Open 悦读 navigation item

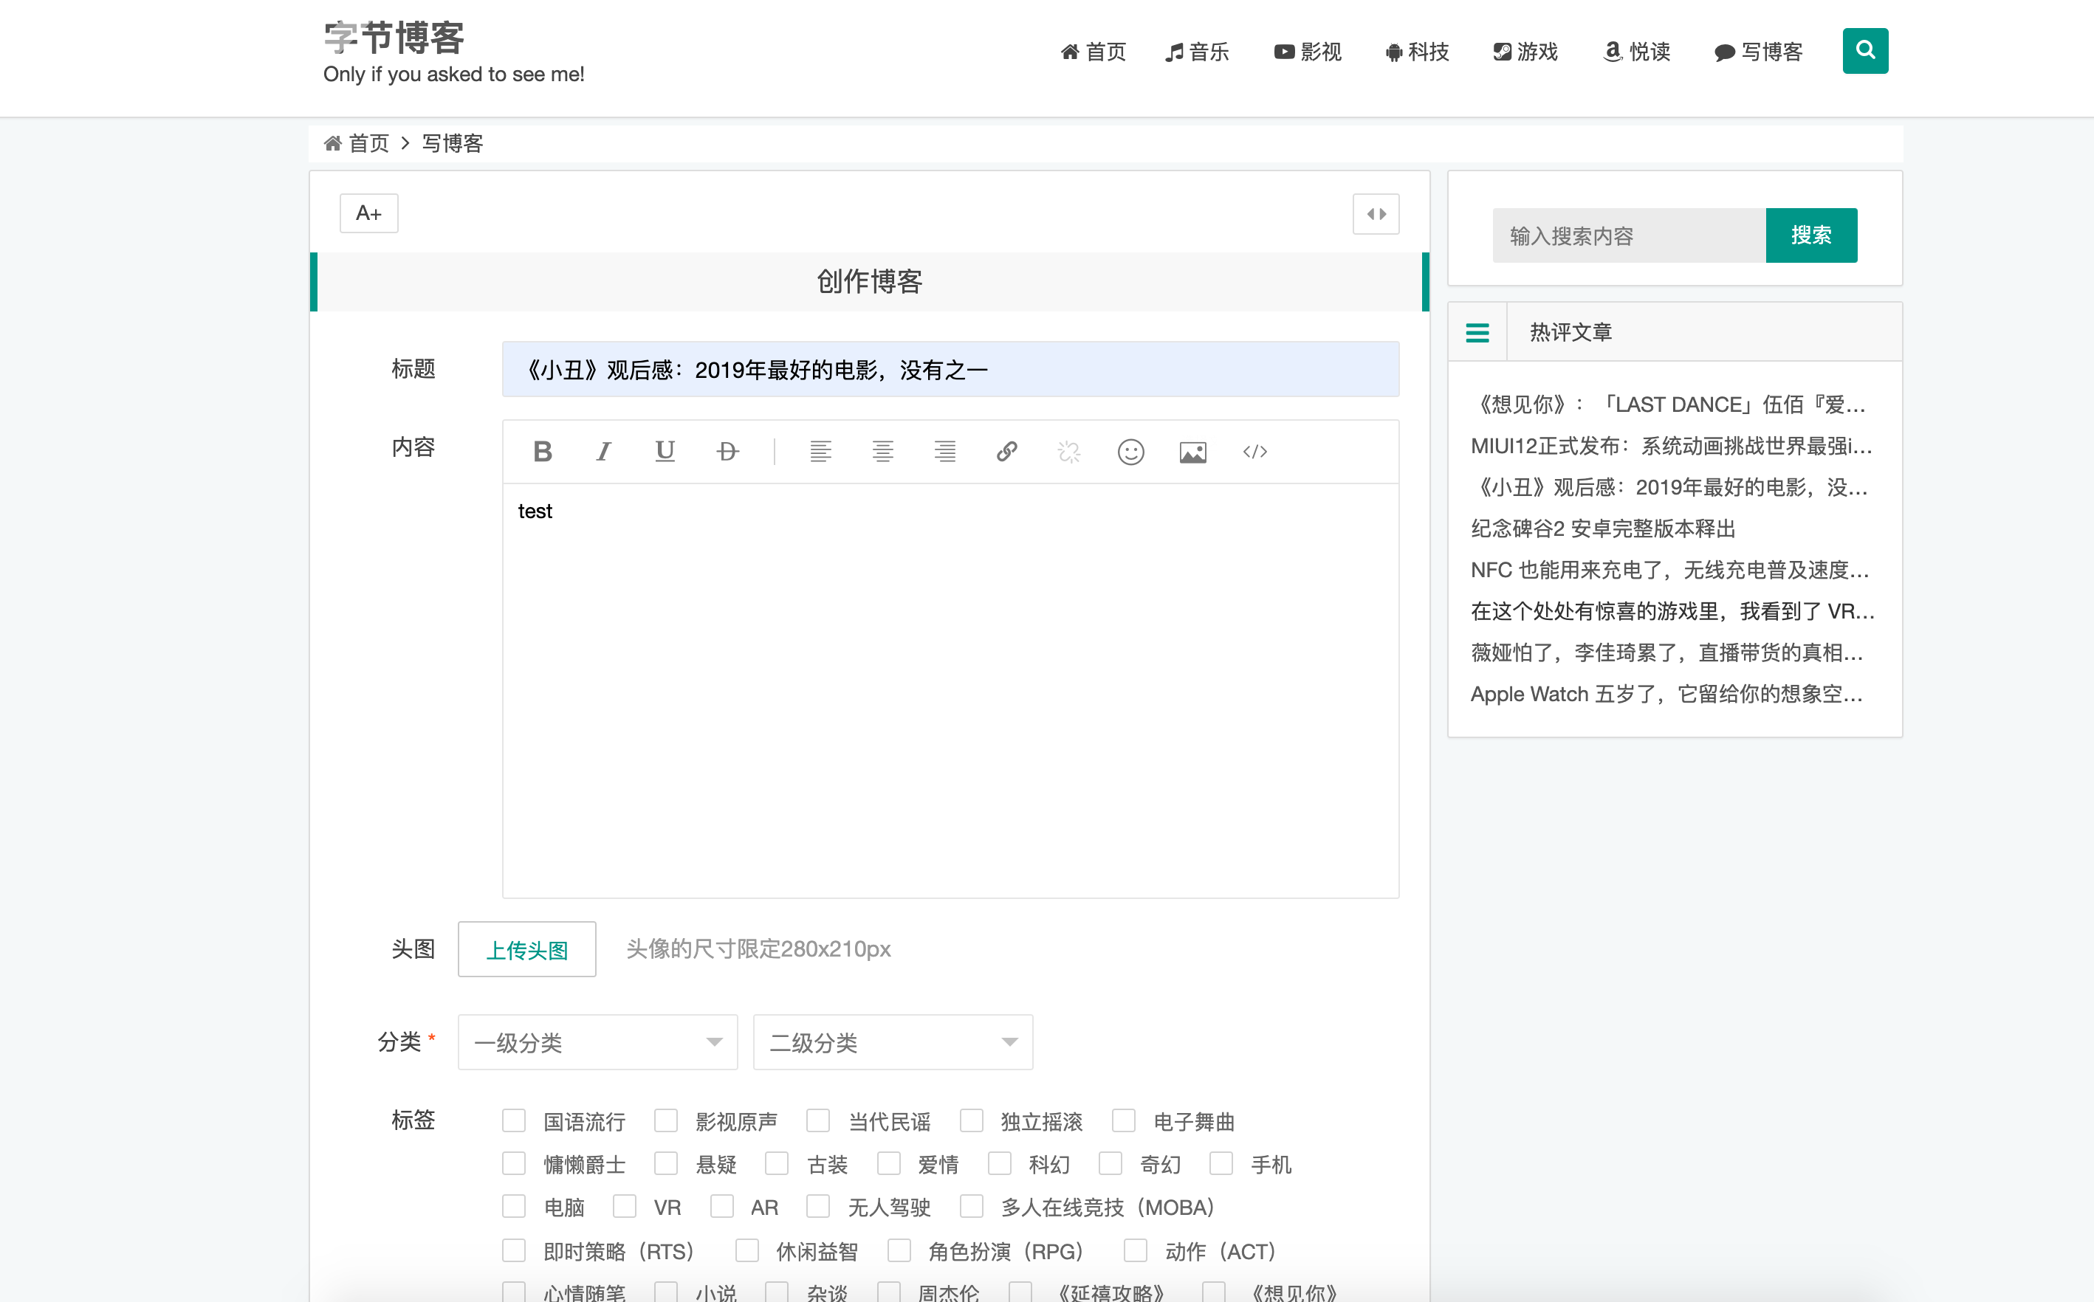click(x=1637, y=52)
